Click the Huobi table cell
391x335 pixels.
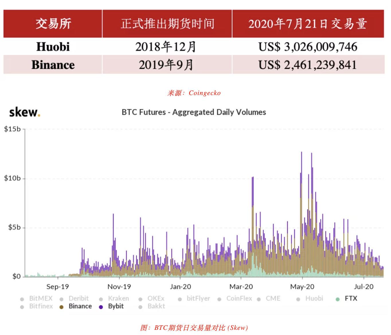coord(53,47)
